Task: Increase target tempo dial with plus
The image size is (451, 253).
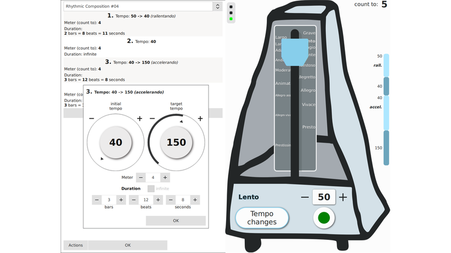Action: tap(200, 118)
